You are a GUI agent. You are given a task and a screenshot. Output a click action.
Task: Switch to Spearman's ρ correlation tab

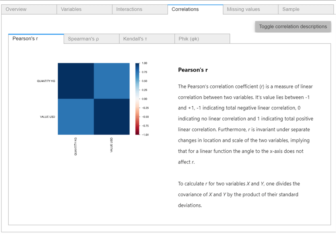click(x=84, y=39)
